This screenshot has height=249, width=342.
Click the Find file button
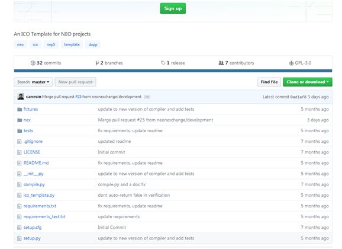pyautogui.click(x=269, y=82)
